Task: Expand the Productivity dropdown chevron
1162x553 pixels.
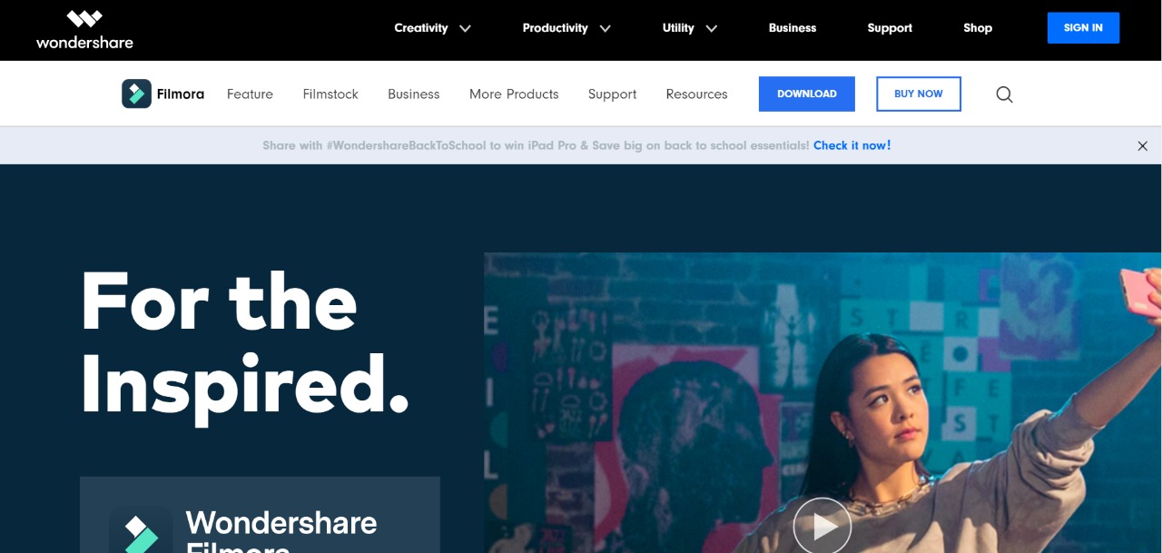Action: point(606,28)
